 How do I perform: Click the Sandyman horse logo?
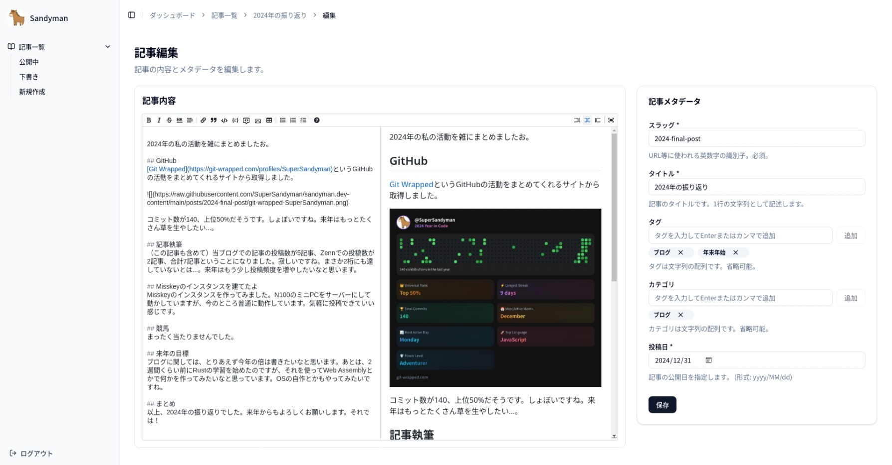tap(17, 17)
